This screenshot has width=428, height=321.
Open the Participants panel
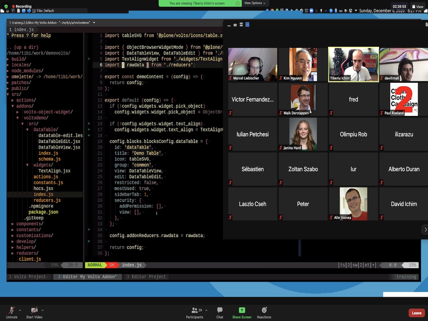[194, 312]
